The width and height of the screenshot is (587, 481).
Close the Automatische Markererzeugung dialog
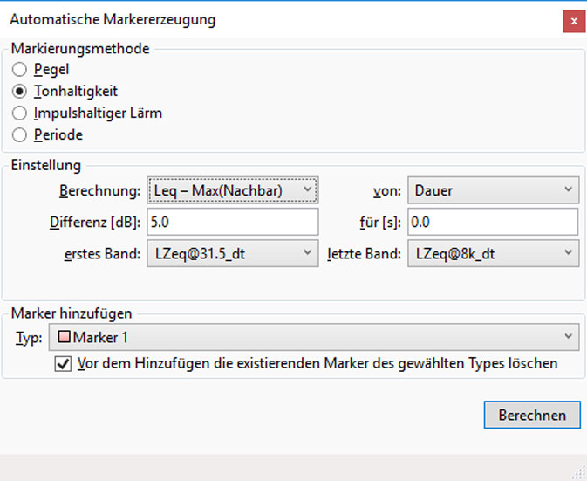point(573,20)
